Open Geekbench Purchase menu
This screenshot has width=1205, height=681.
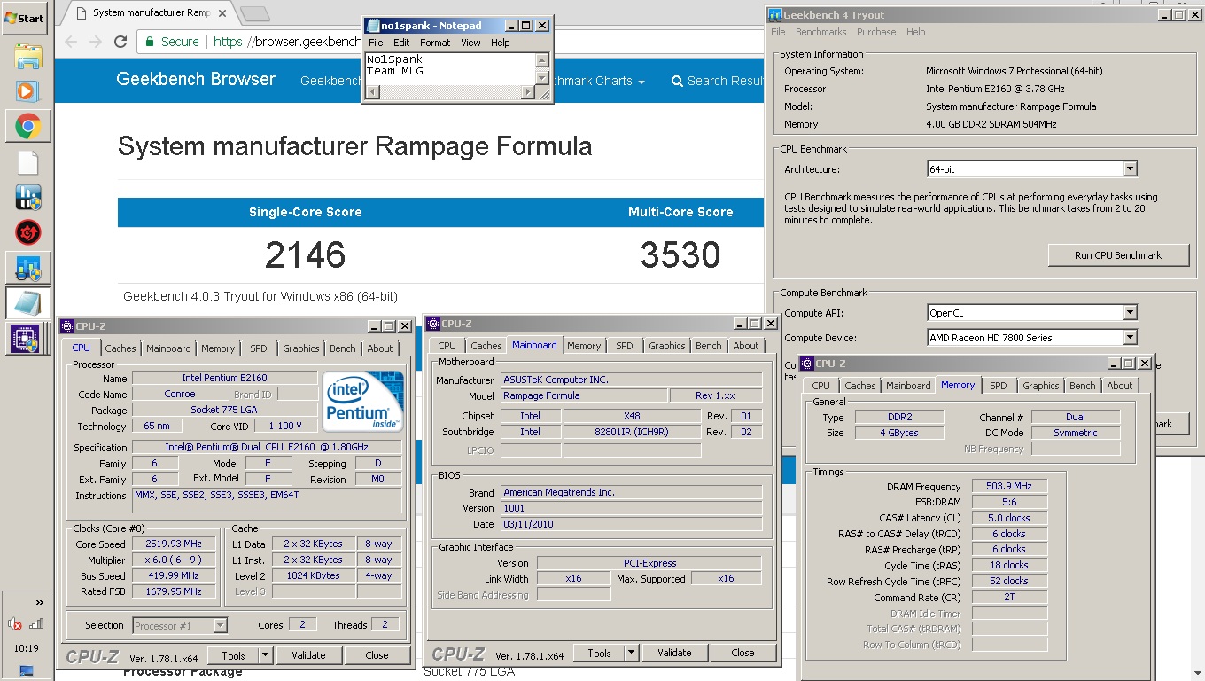pos(876,32)
